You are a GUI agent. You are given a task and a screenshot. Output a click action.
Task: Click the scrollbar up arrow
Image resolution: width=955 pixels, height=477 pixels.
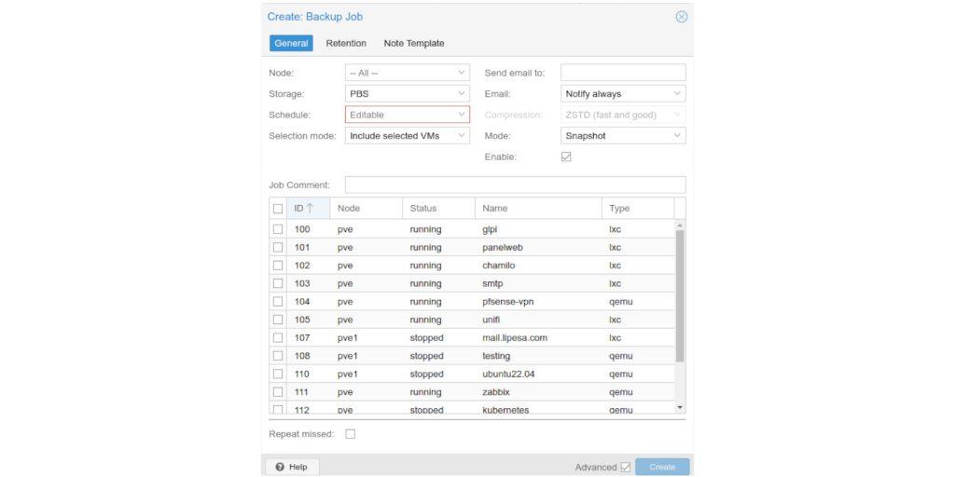pyautogui.click(x=680, y=225)
